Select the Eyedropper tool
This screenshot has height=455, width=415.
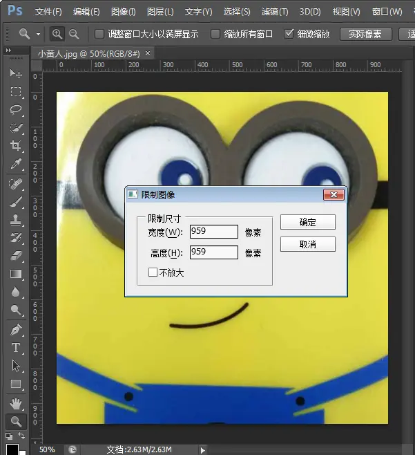[16, 164]
